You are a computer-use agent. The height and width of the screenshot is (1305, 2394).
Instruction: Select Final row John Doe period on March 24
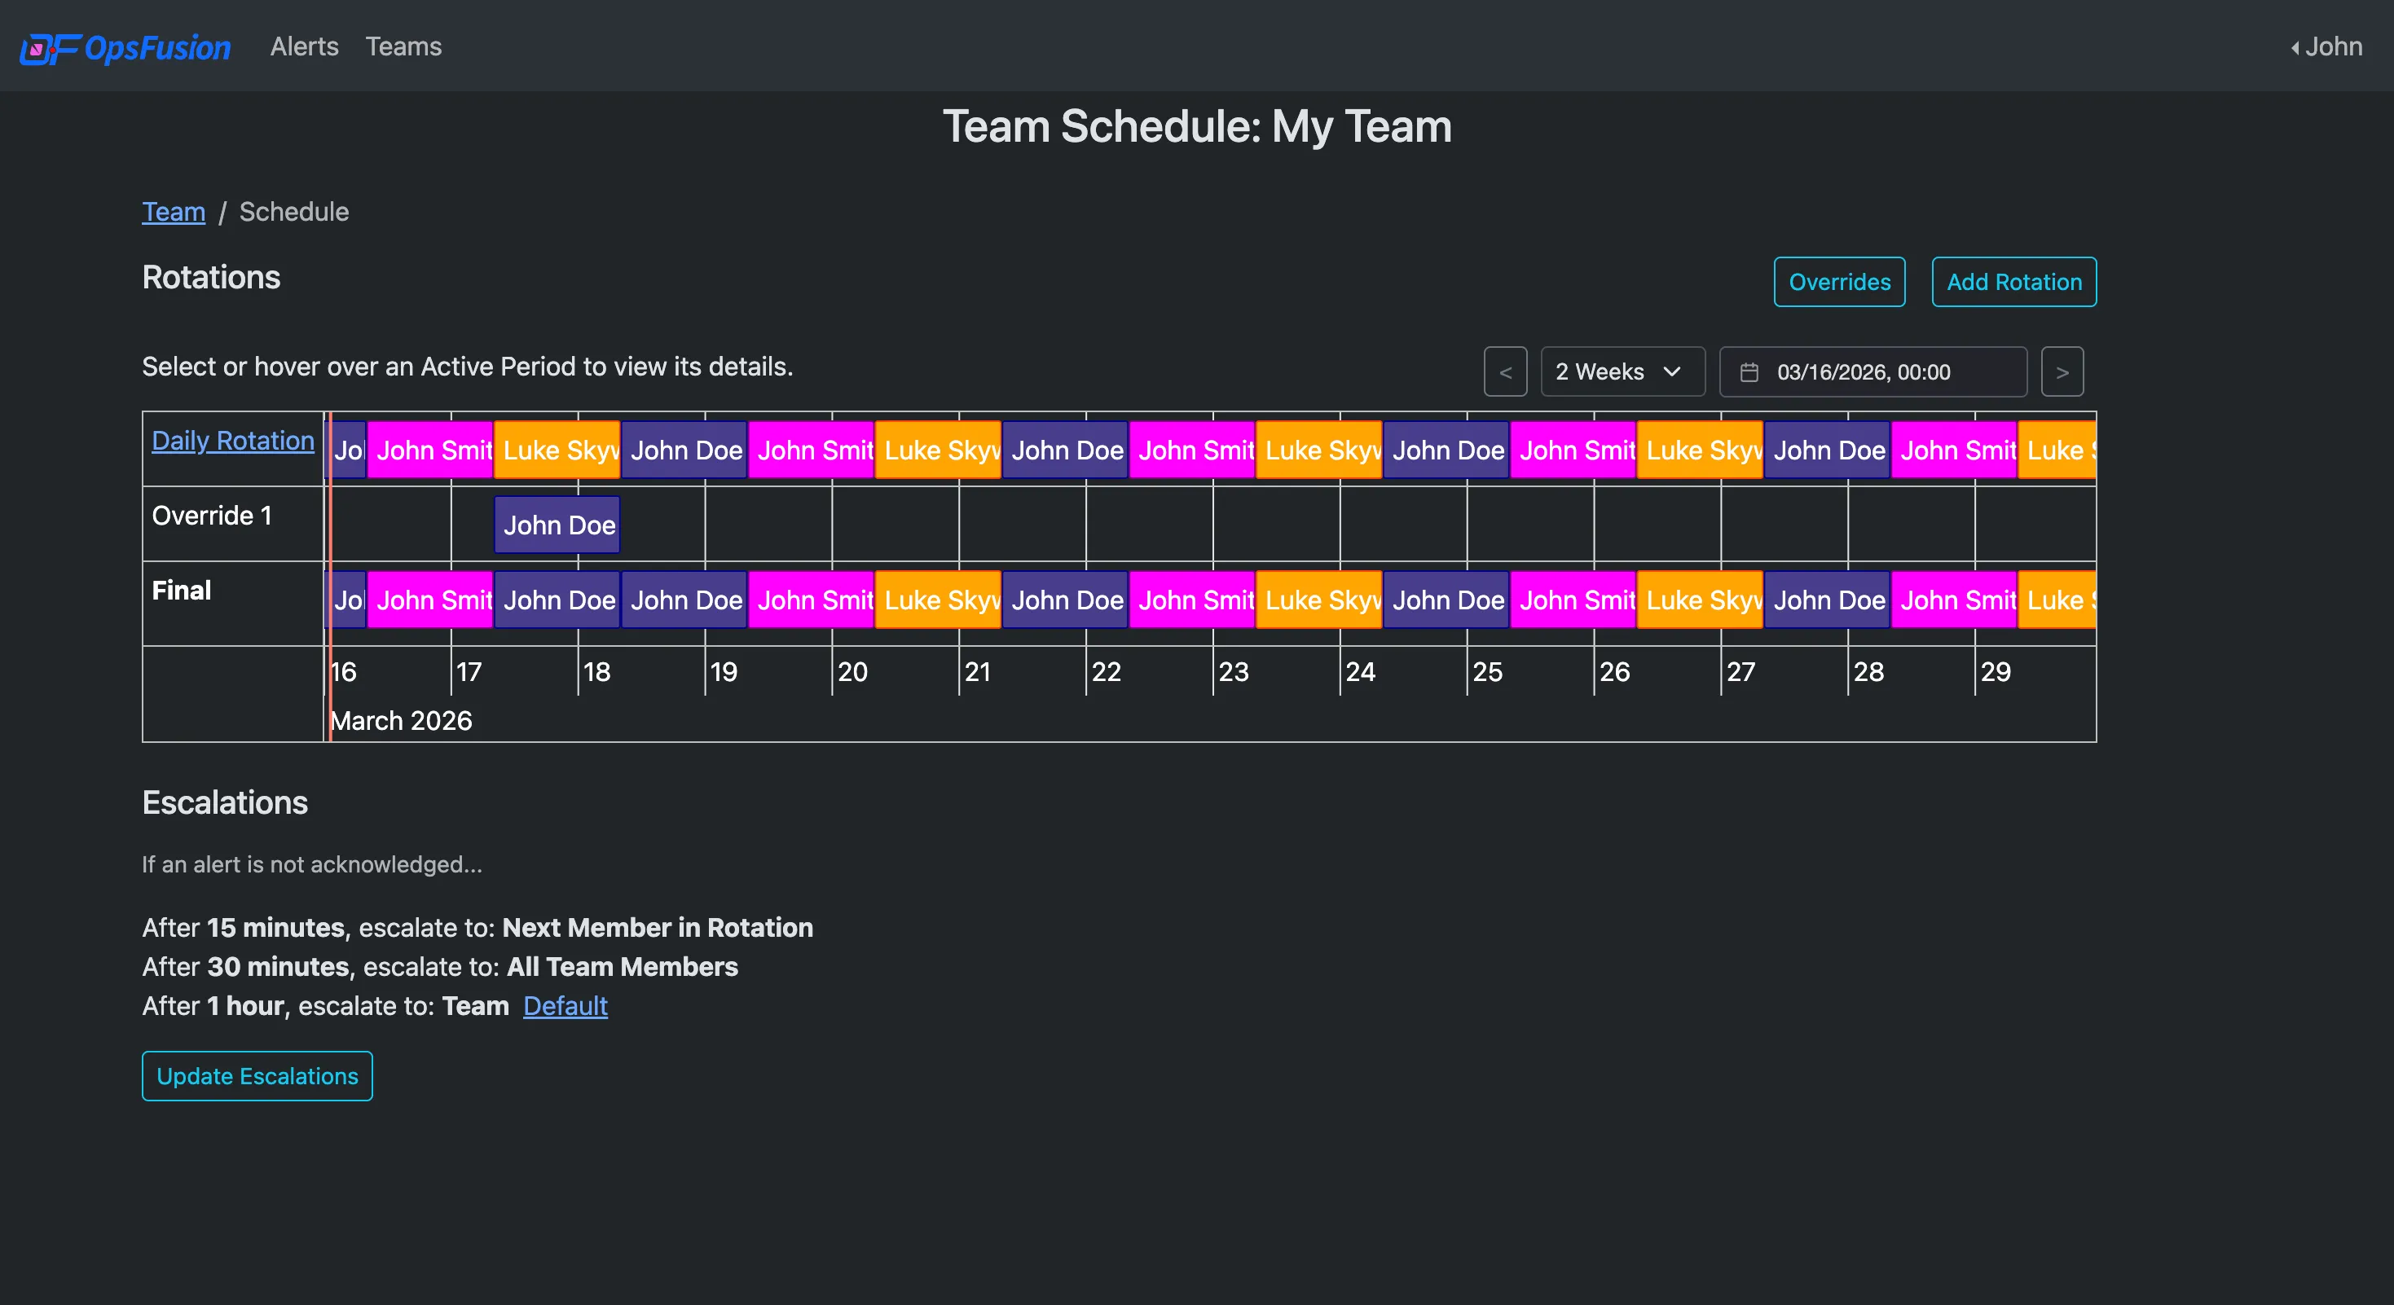[x=1446, y=600]
